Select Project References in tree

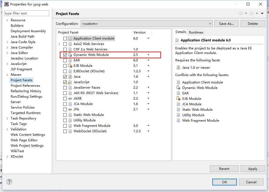[25, 86]
